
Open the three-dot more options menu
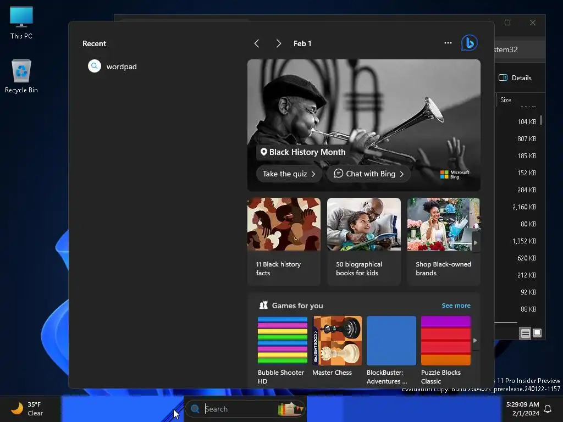(x=448, y=43)
